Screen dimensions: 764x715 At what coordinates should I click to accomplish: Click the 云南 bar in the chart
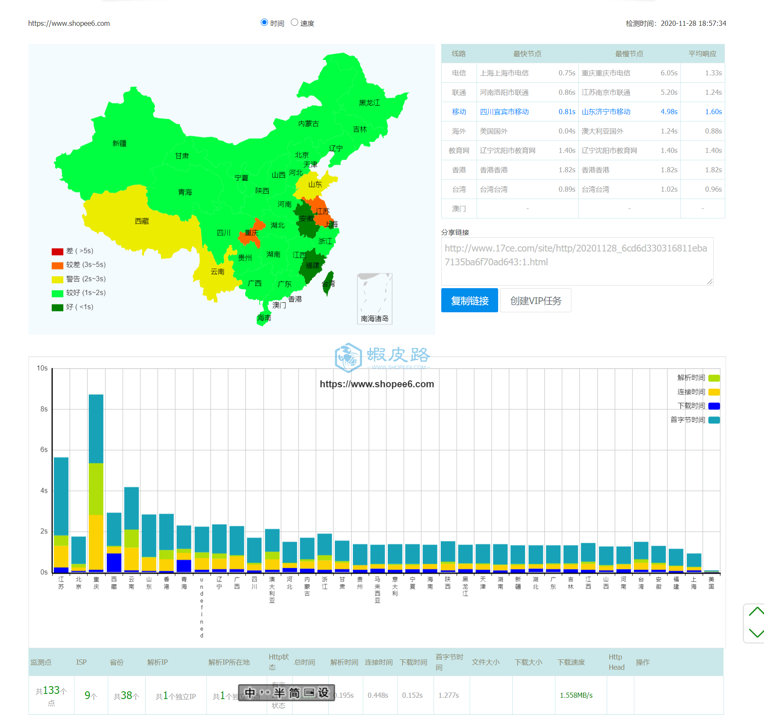(131, 530)
